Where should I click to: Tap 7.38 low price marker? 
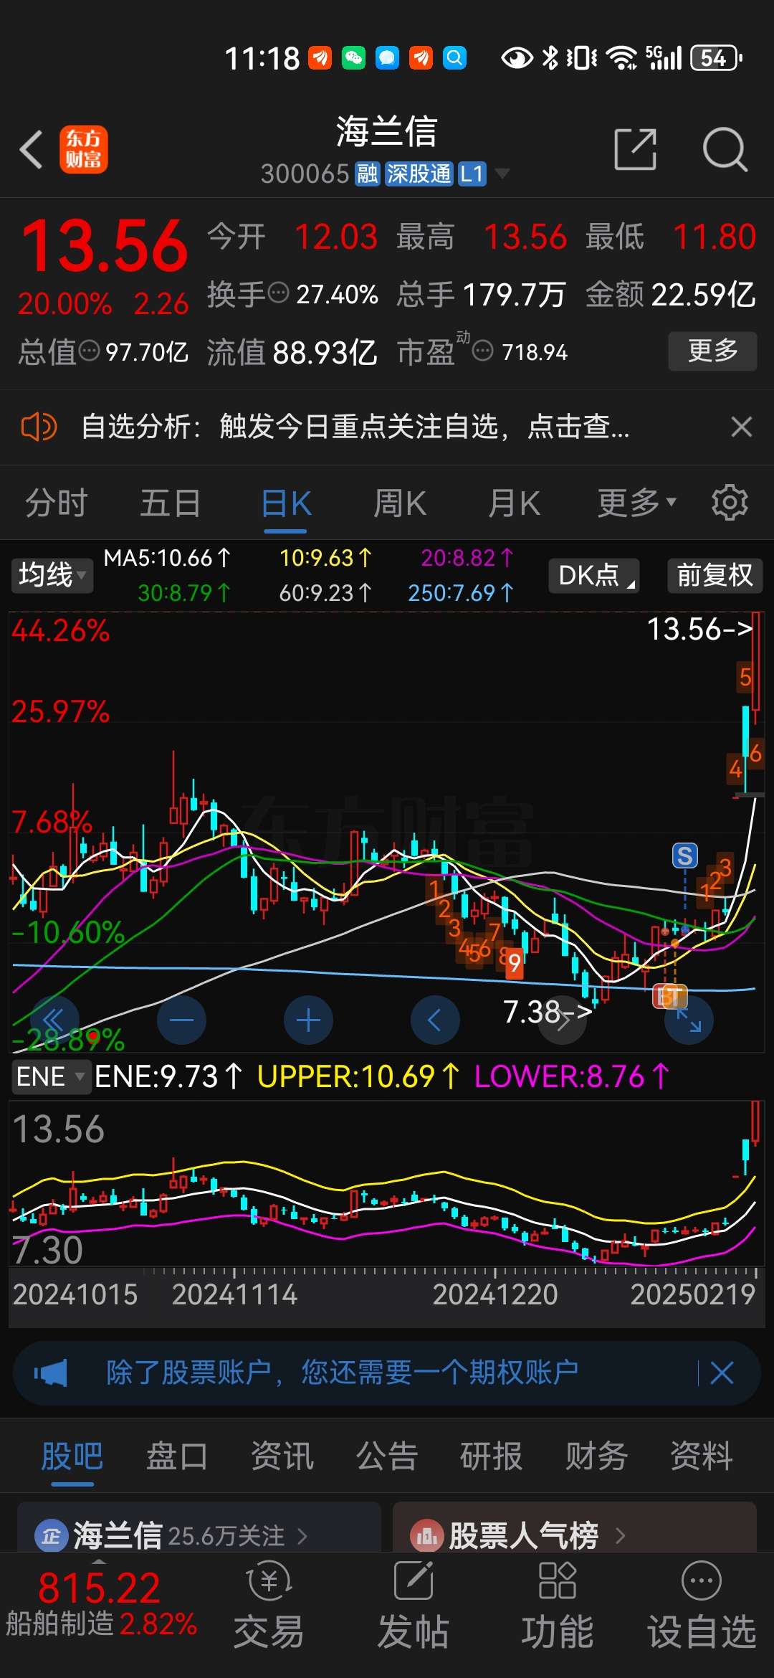click(548, 1012)
